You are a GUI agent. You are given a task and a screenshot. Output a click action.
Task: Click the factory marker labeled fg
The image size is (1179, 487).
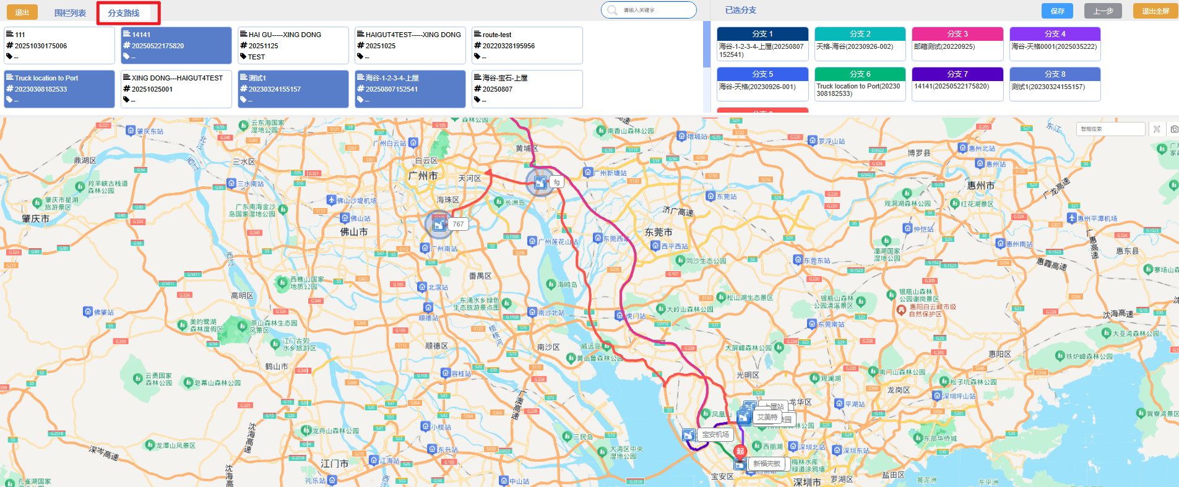(540, 182)
